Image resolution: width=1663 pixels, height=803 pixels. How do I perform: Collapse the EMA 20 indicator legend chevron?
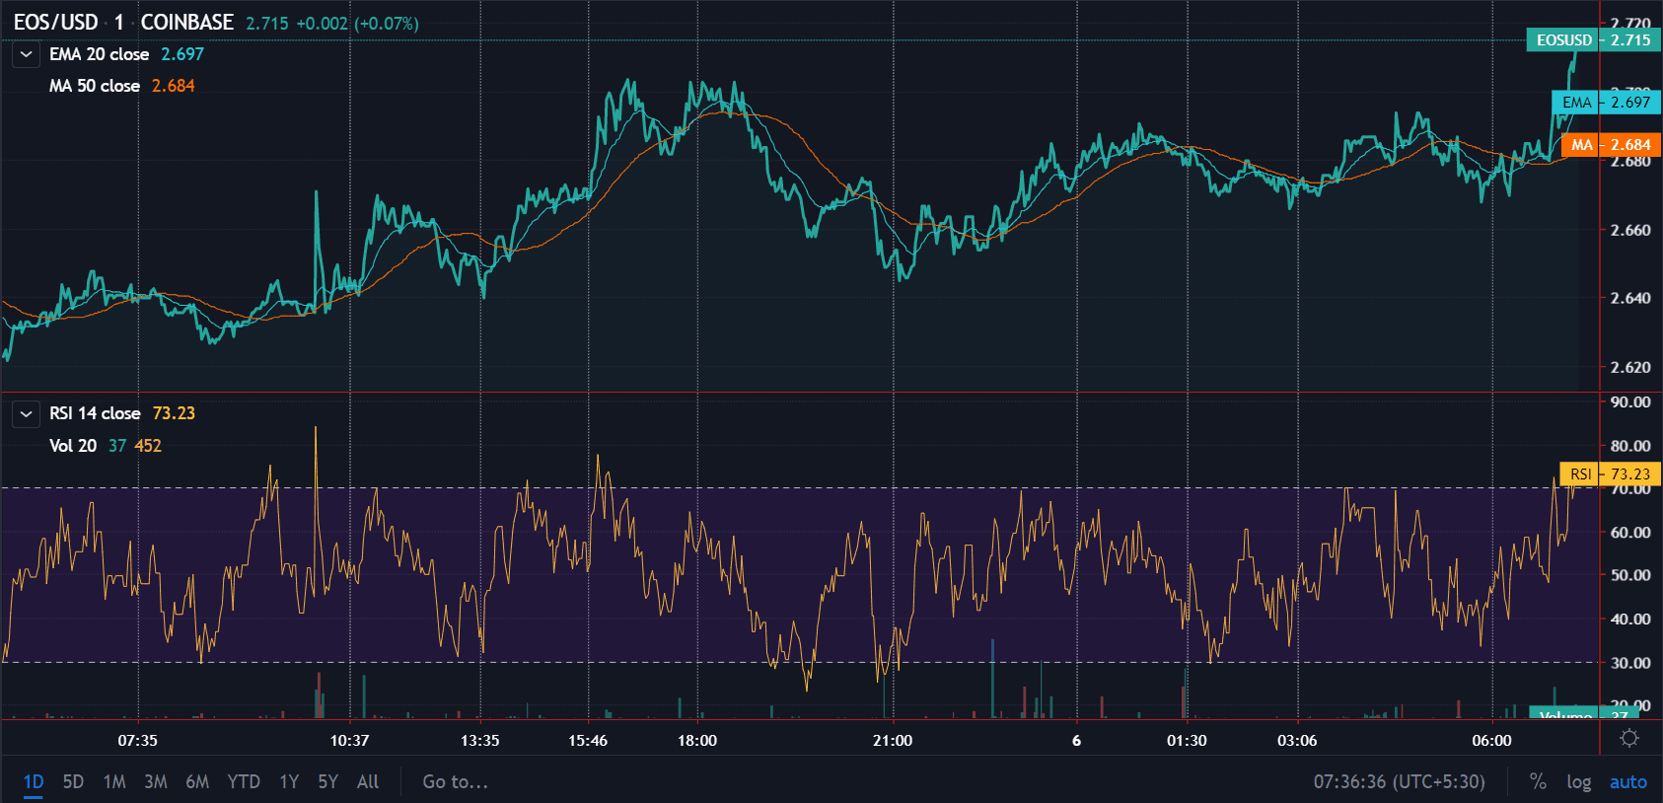(x=27, y=54)
